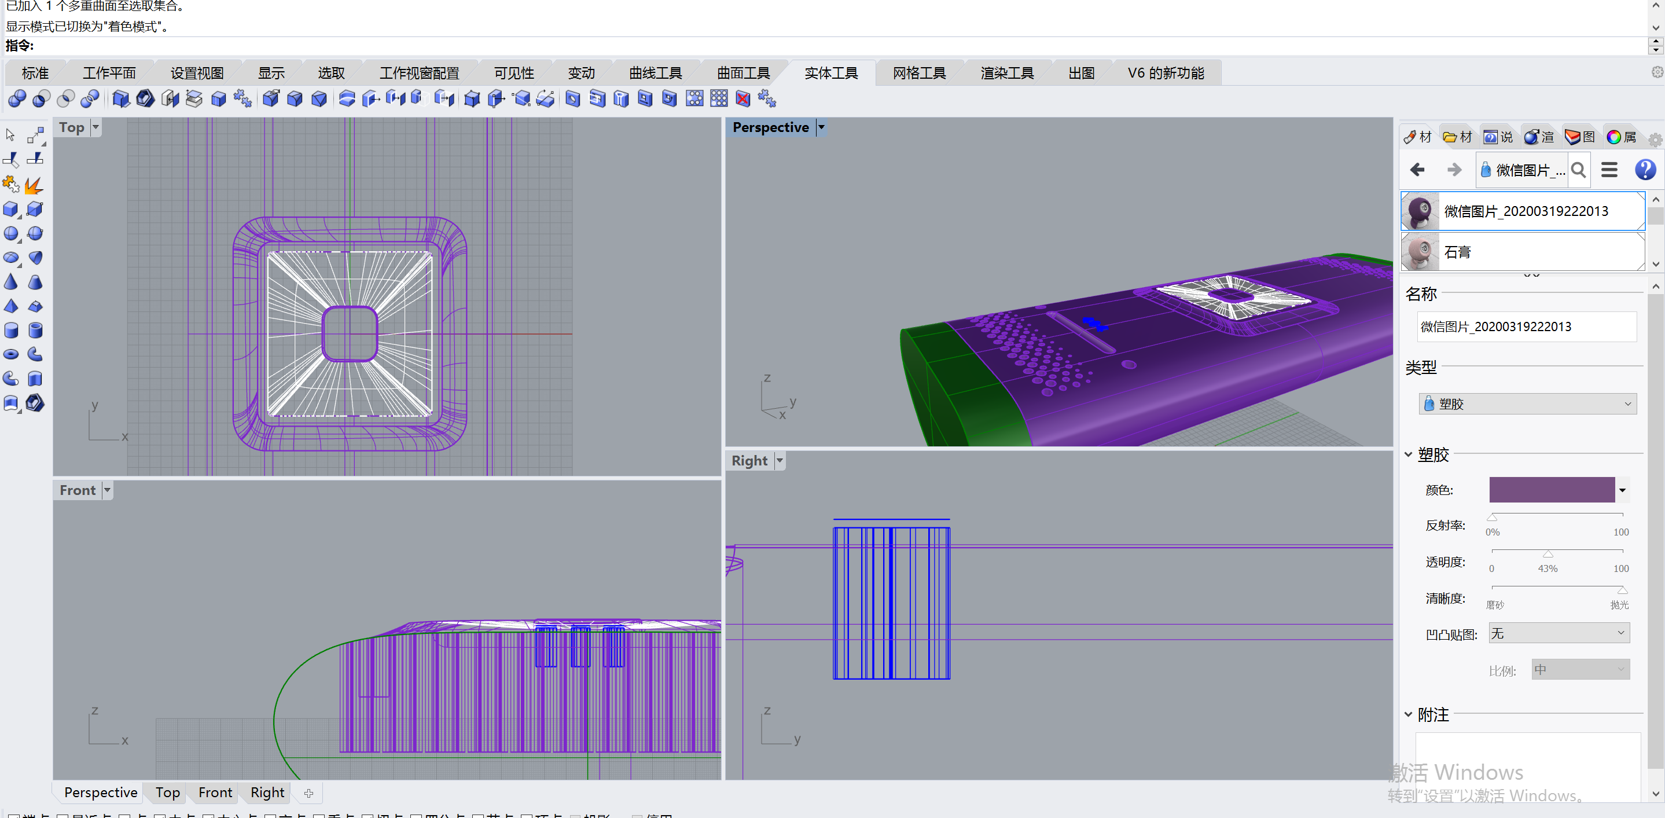The image size is (1665, 818).
Task: Select the Cylinder solid tool
Action: [11, 331]
